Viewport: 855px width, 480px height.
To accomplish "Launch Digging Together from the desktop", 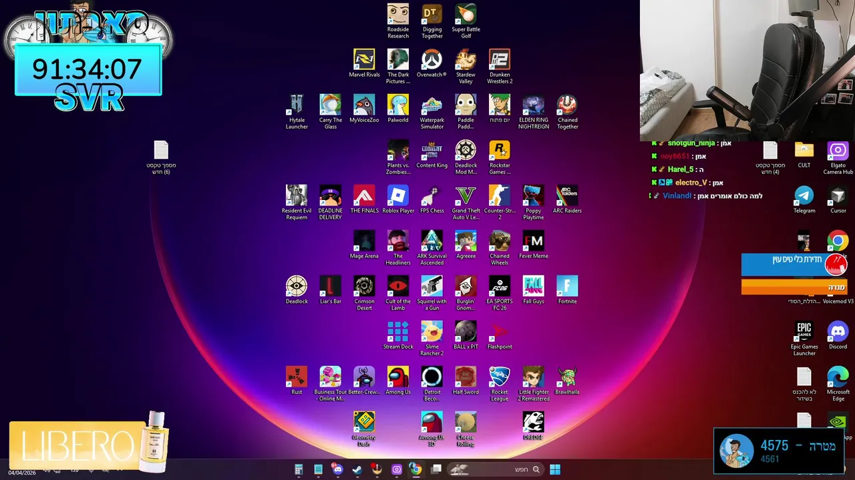I will [x=432, y=21].
